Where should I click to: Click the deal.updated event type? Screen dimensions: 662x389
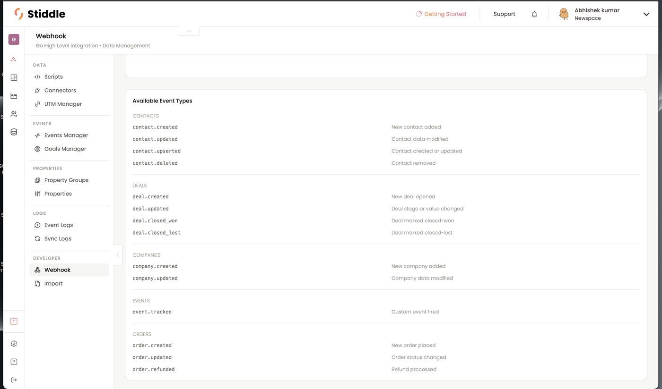click(x=150, y=209)
